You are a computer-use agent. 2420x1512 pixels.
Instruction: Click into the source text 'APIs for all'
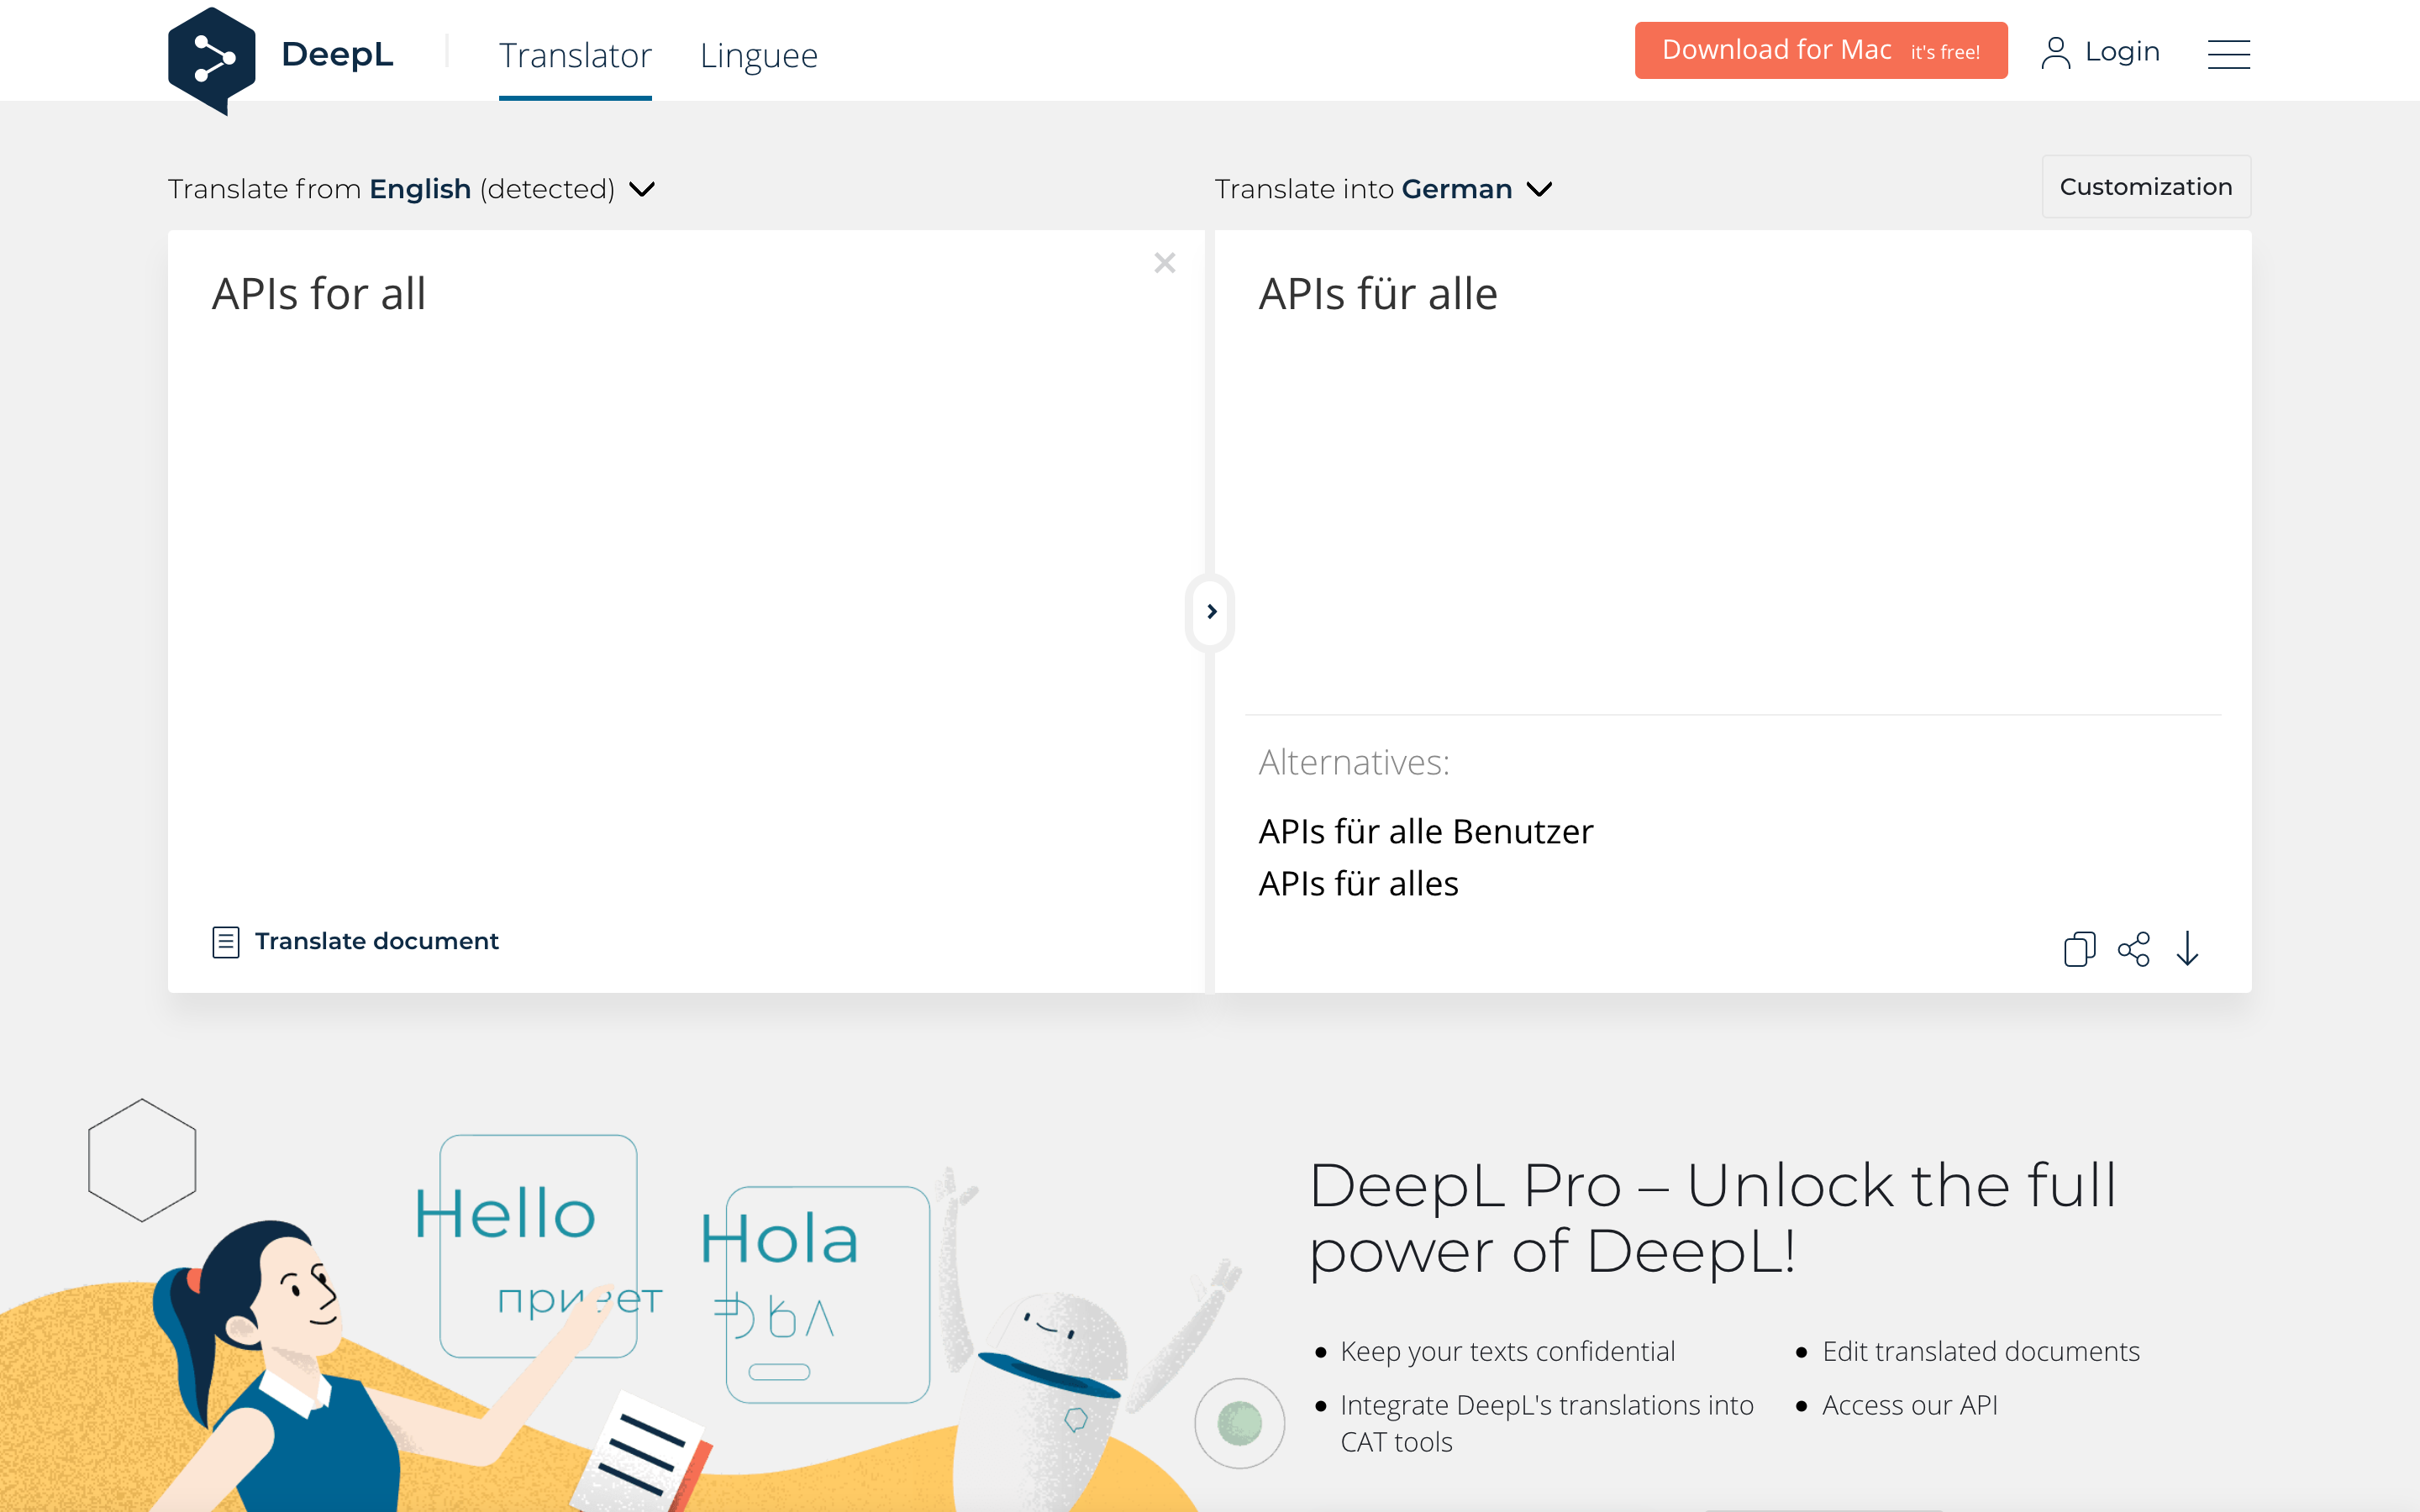[319, 294]
